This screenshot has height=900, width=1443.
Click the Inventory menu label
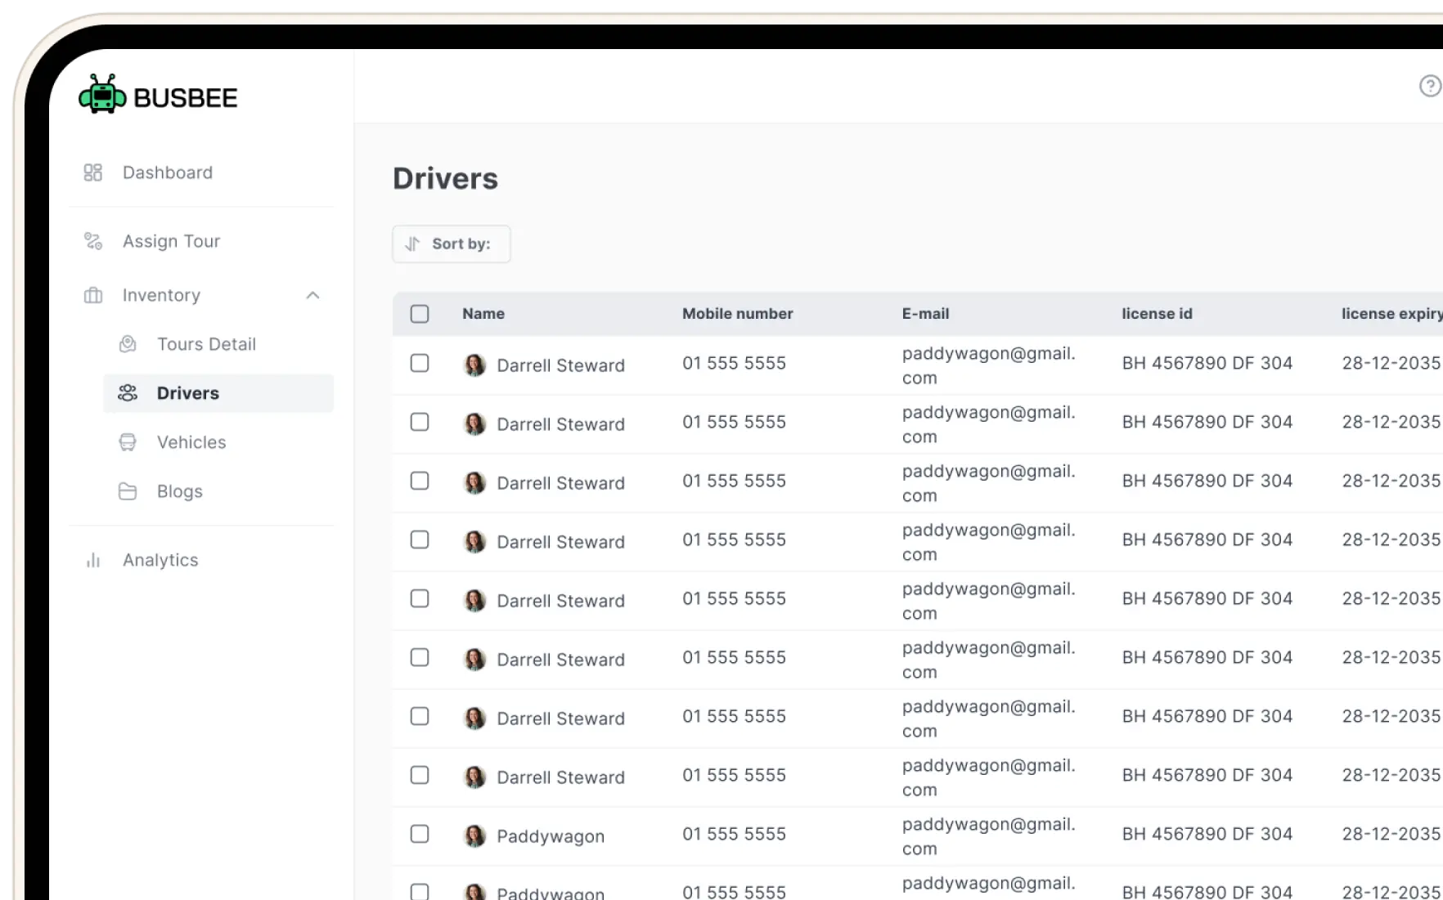pos(161,295)
